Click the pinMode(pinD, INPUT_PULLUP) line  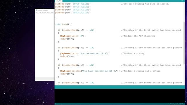[x=73, y=10]
